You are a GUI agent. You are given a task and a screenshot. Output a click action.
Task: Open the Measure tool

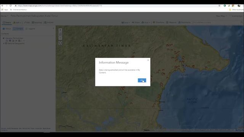pyautogui.click(x=171, y=22)
